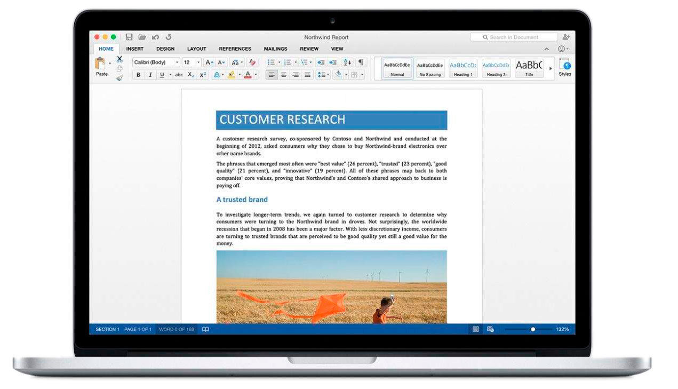678x389 pixels.
Task: Apply subscript formatting
Action: [192, 75]
